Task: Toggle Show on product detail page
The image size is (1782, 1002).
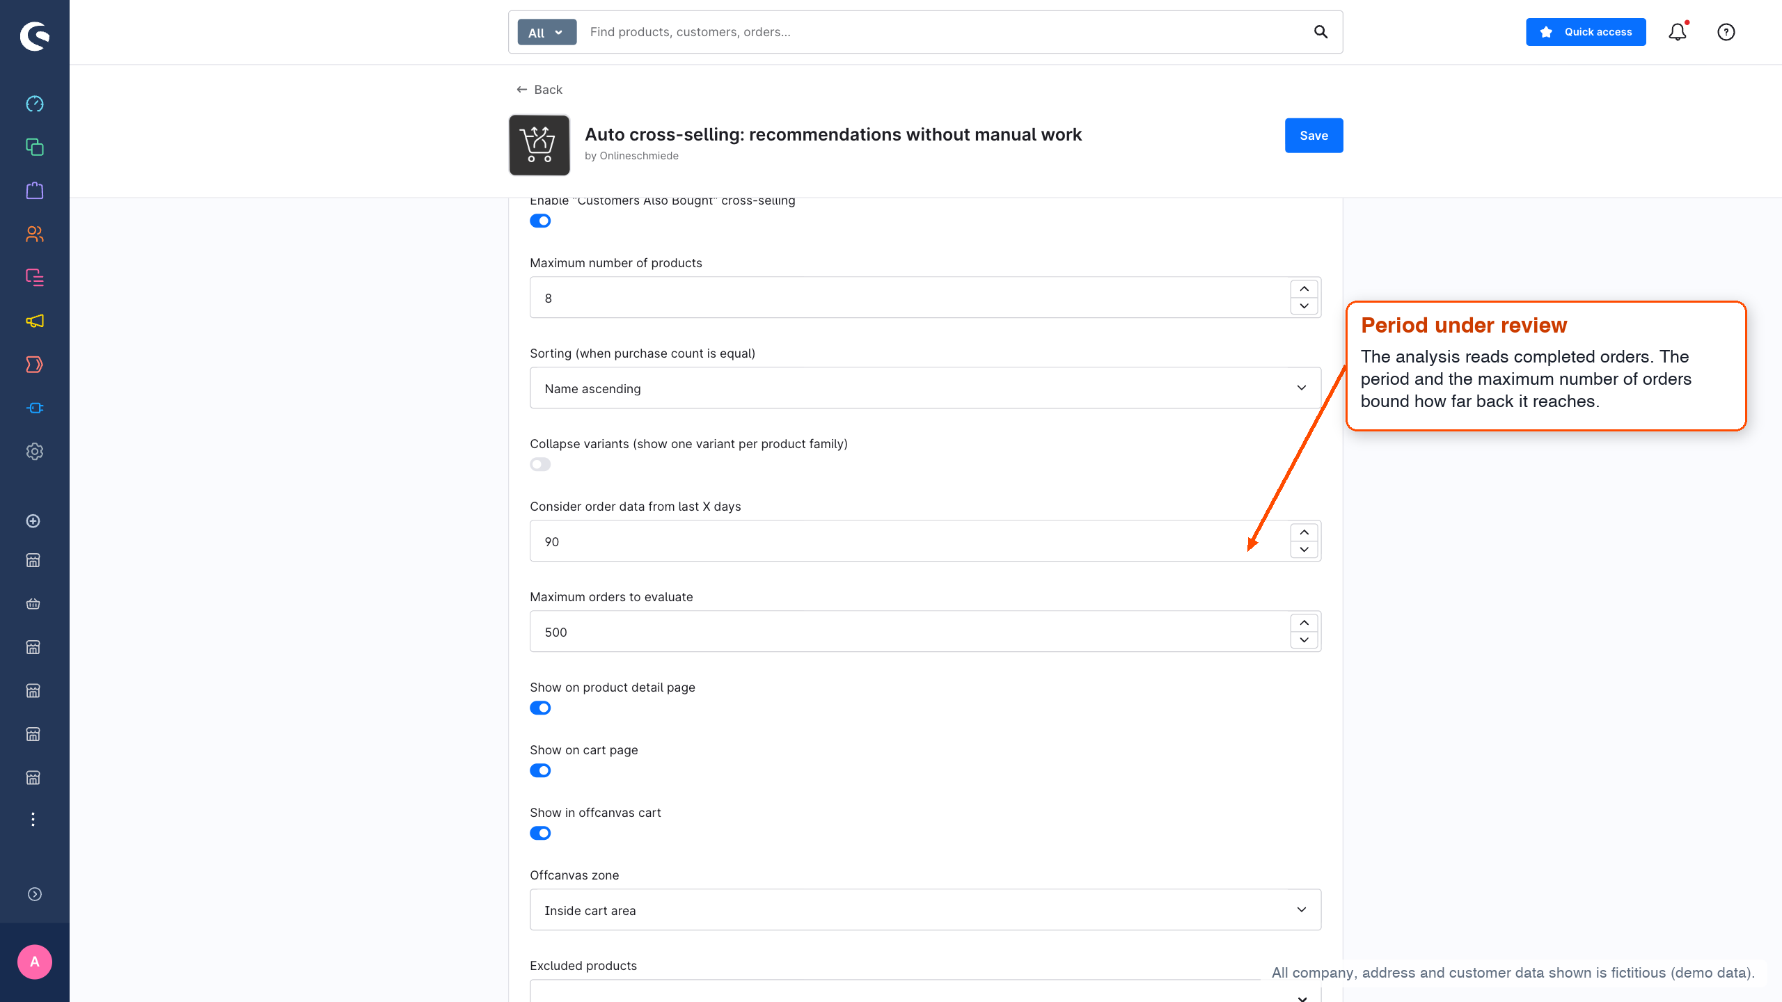Action: 540,708
